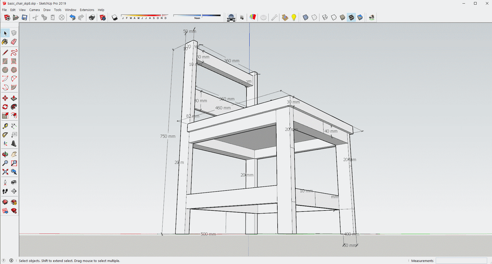Select the Follow Me tool
Screen dimensions: 492x264
(x=14, y=107)
